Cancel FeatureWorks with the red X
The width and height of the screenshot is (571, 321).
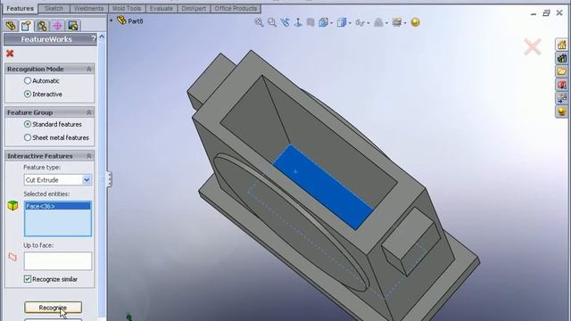[x=10, y=53]
